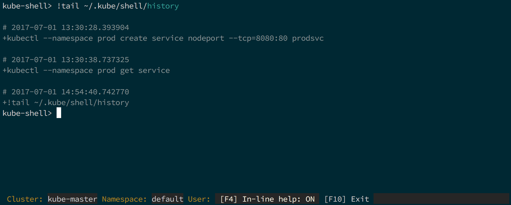Viewport: 511px width, 205px height.
Task: Click the 14:54:40.742770 timestamp line
Action: coord(66,92)
